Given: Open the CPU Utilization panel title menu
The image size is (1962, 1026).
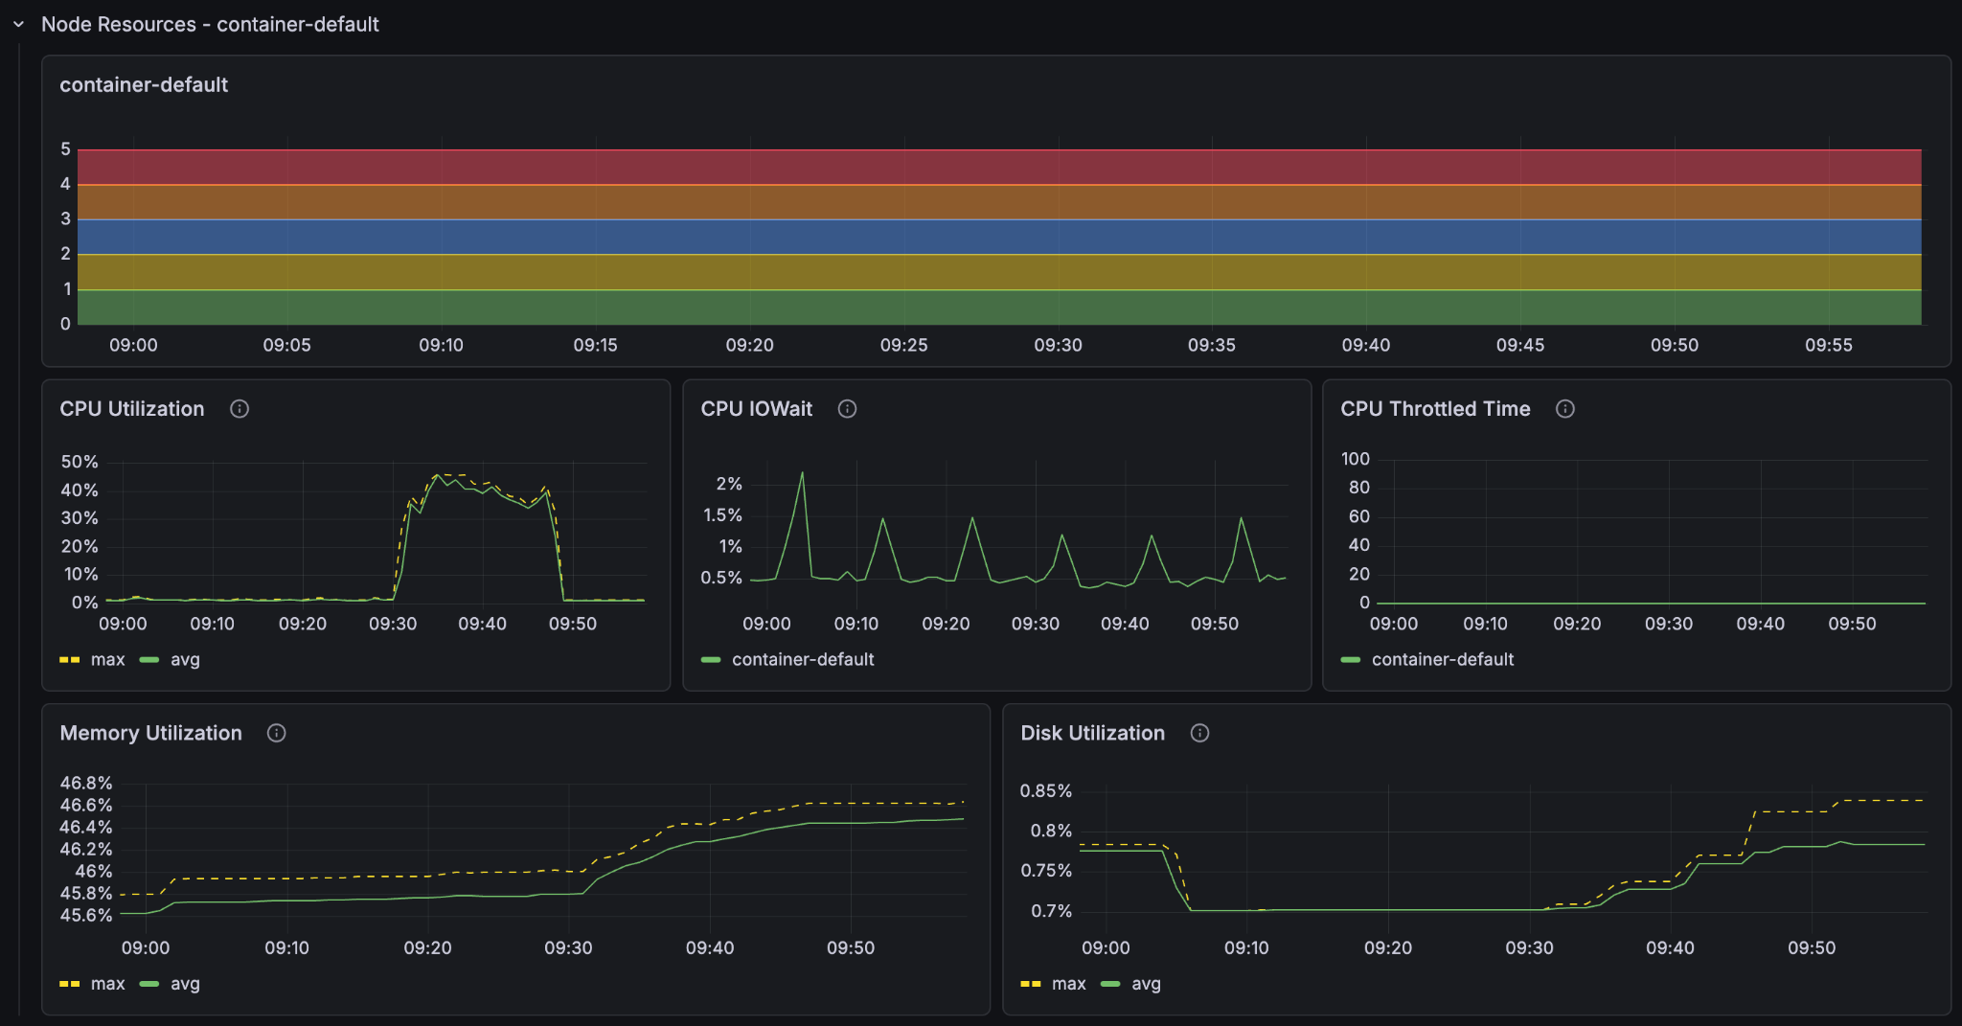Looking at the screenshot, I should (x=131, y=408).
